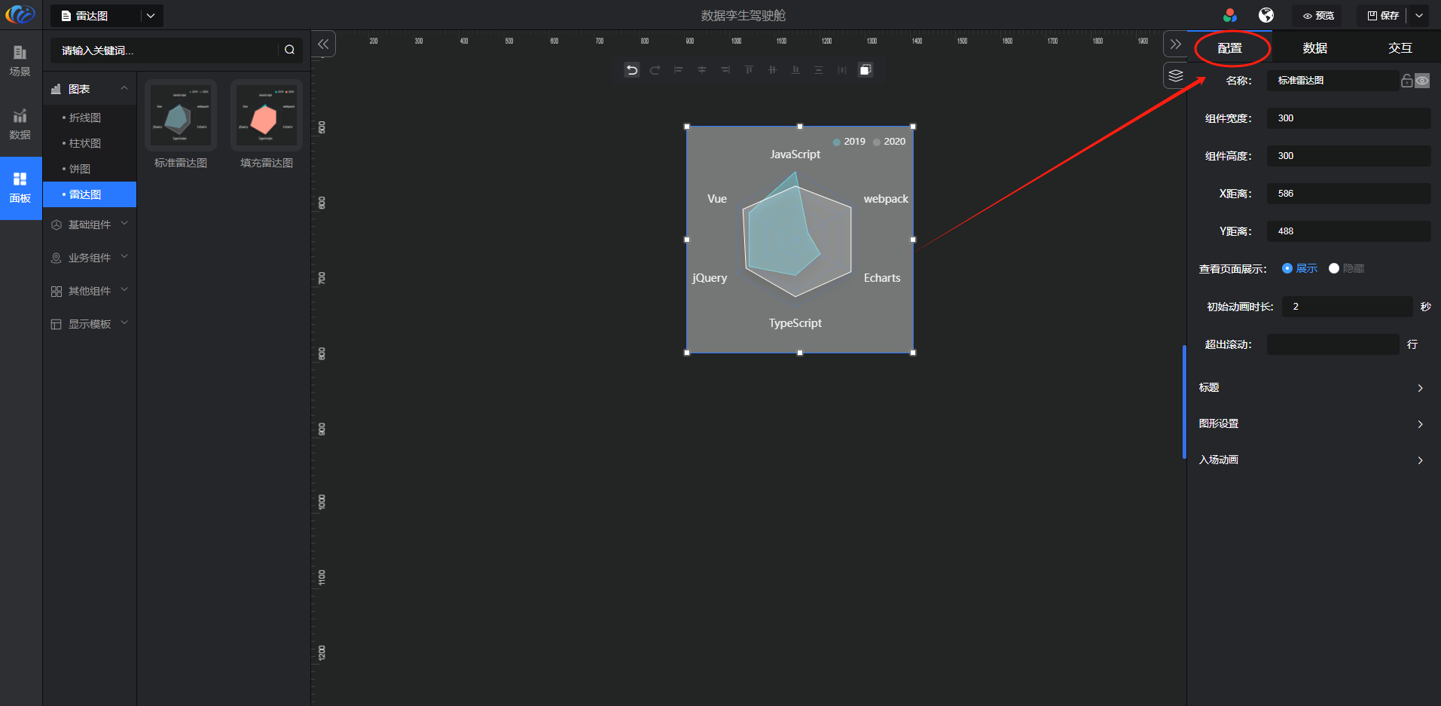This screenshot has height=706, width=1441.
Task: Click the 保存 save button
Action: [1383, 15]
